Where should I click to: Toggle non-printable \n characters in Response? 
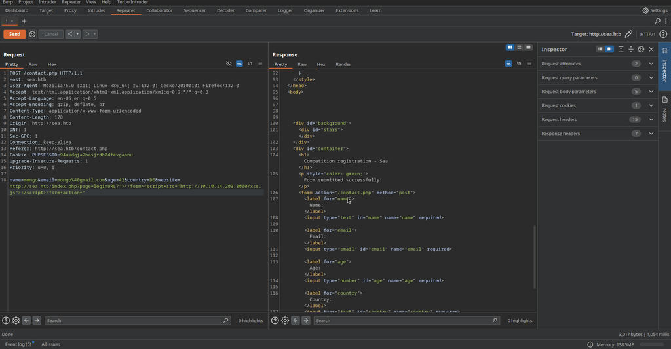[519, 64]
